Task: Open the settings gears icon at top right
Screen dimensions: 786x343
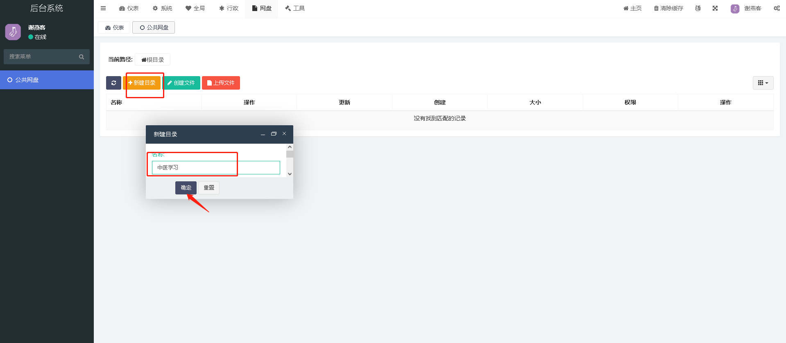Action: coord(777,8)
